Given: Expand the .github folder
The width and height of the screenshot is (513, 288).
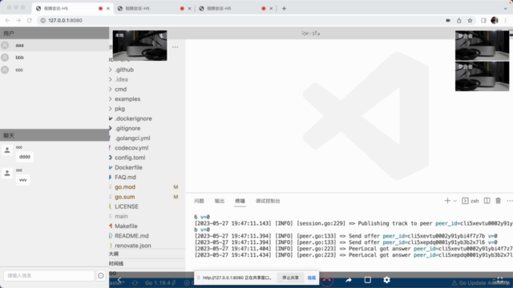Looking at the screenshot, I should 124,70.
